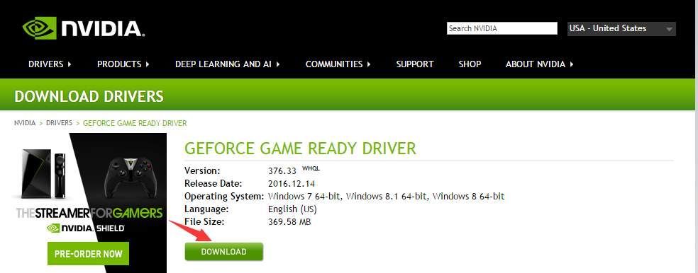Go to the Shop page

(470, 64)
